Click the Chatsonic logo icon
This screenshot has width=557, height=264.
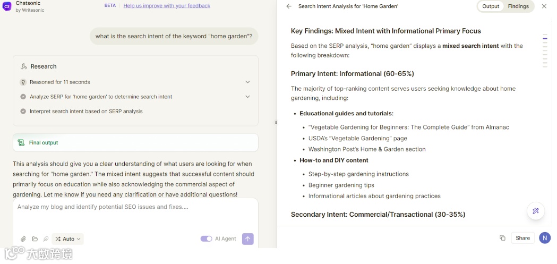tap(7, 6)
